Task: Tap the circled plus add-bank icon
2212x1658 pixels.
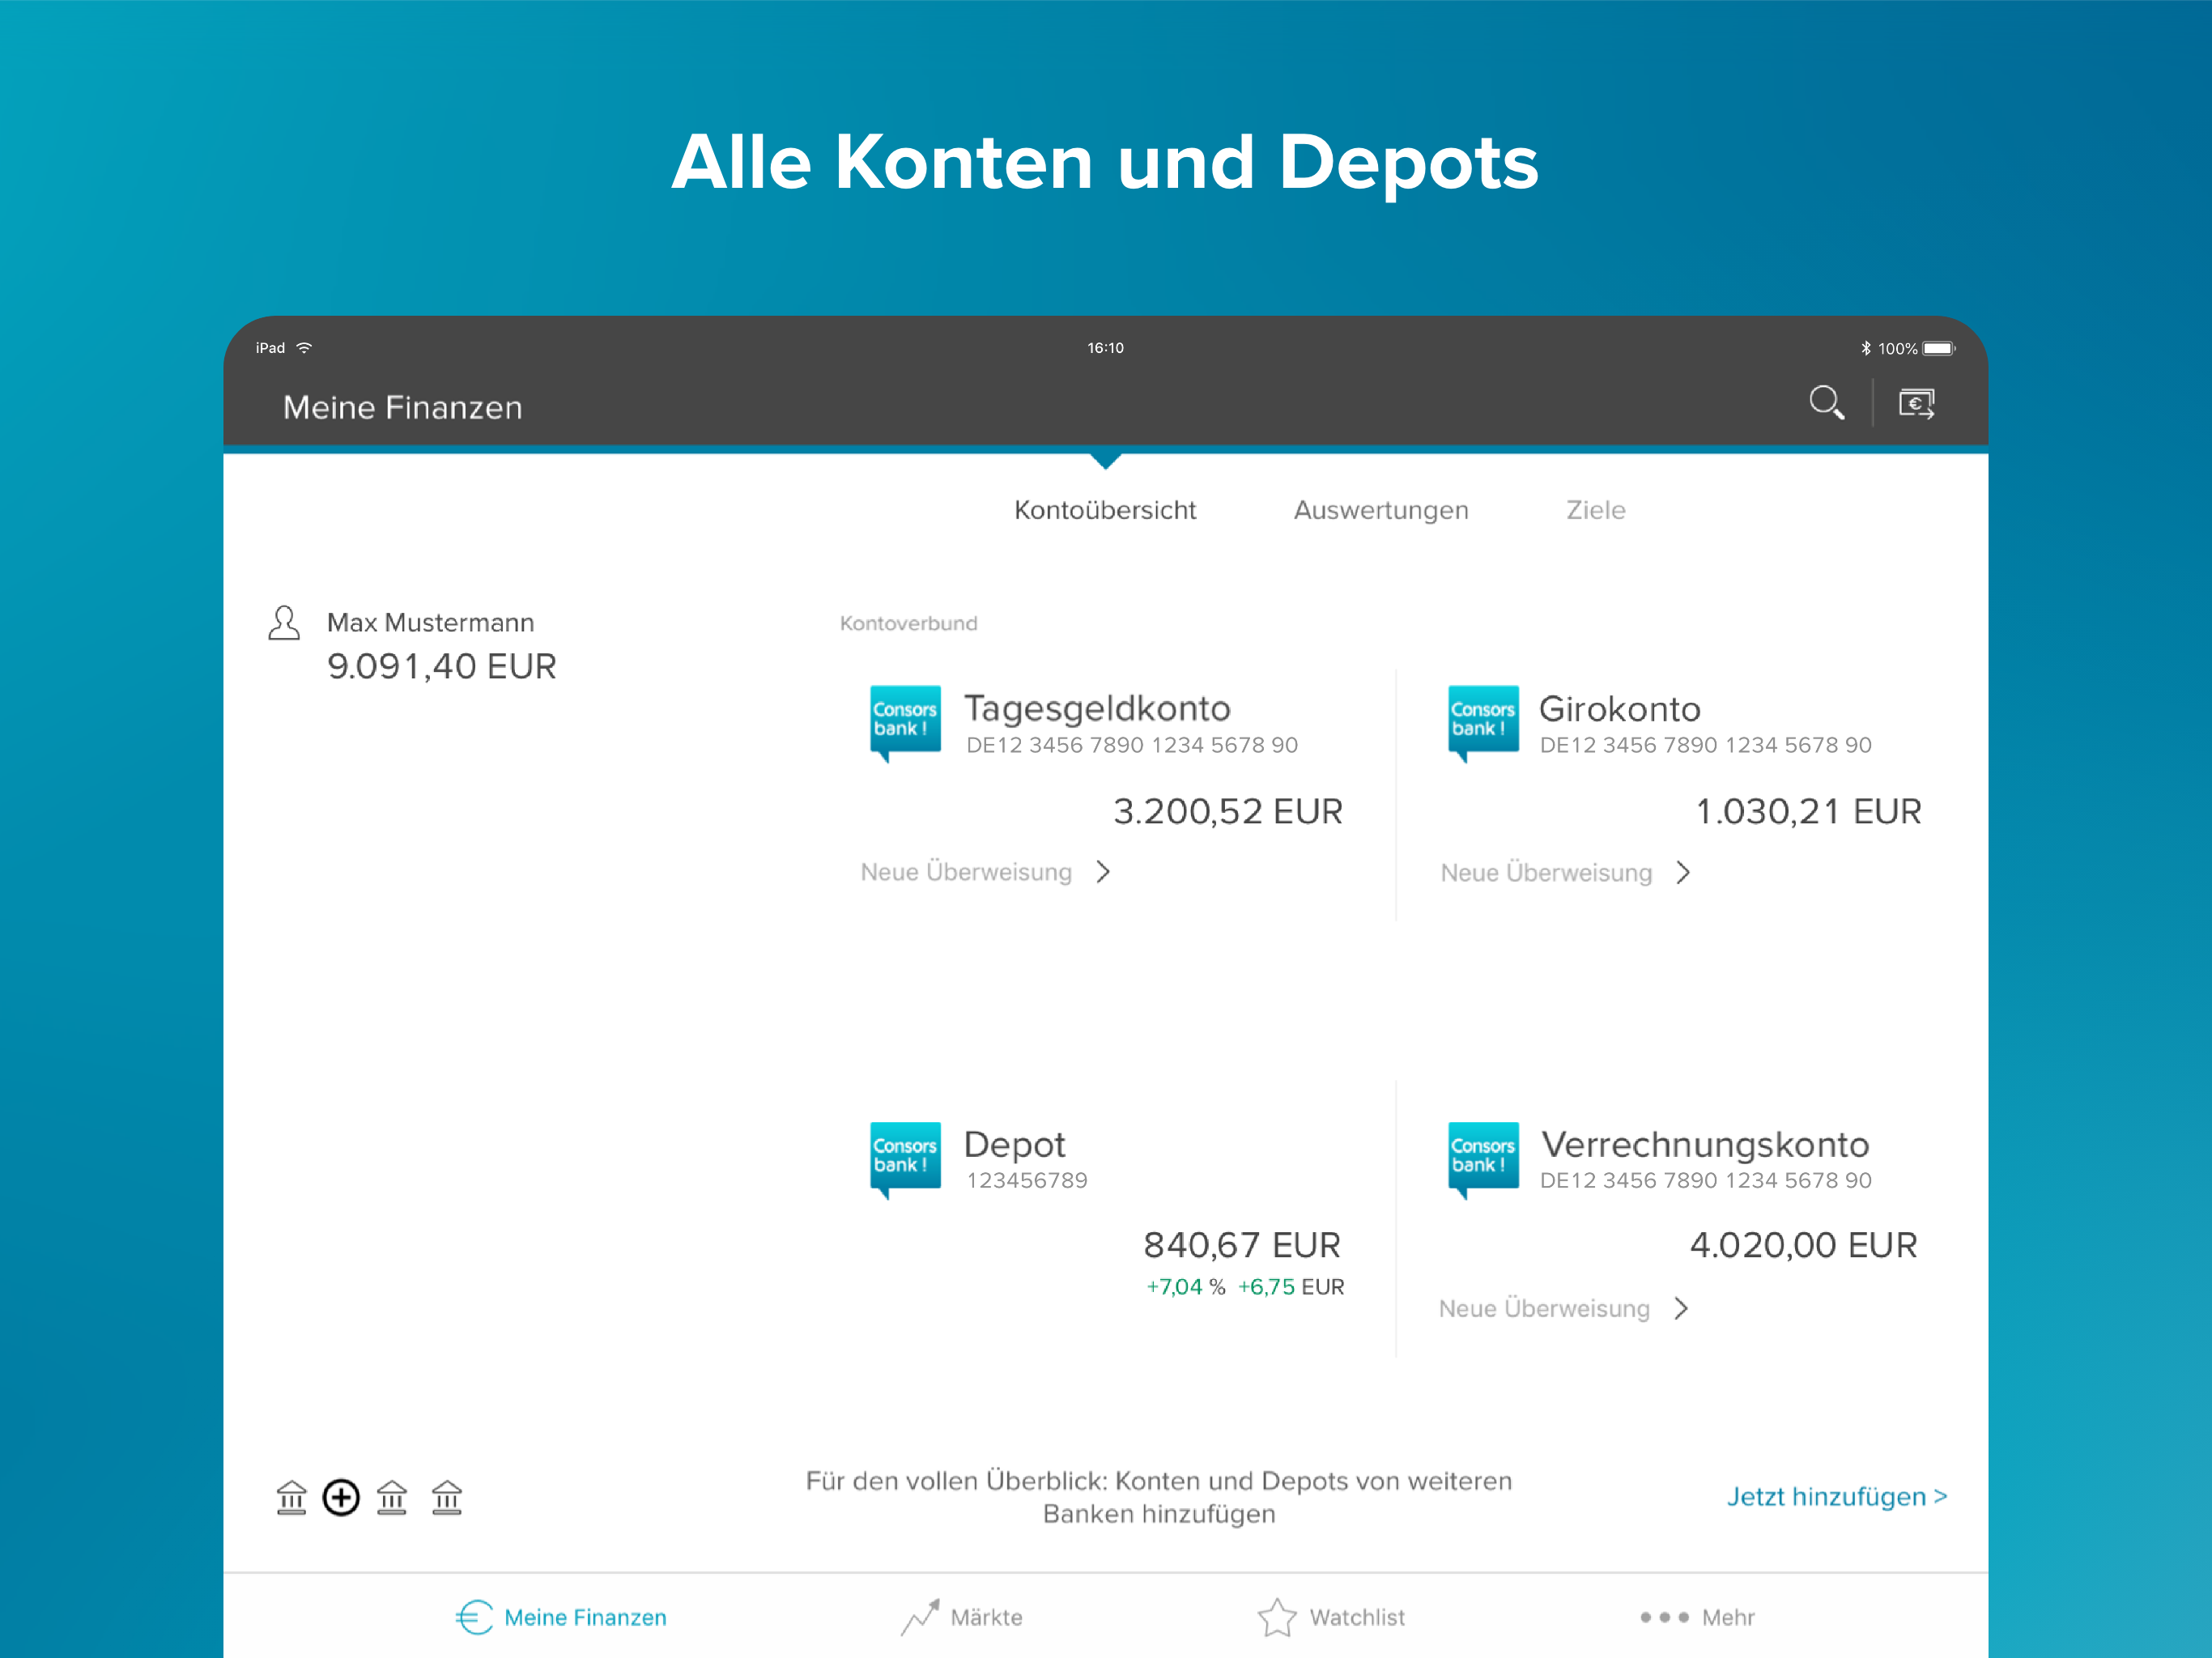Action: point(341,1497)
